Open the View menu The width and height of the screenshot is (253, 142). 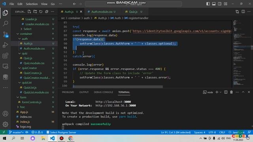(44, 4)
